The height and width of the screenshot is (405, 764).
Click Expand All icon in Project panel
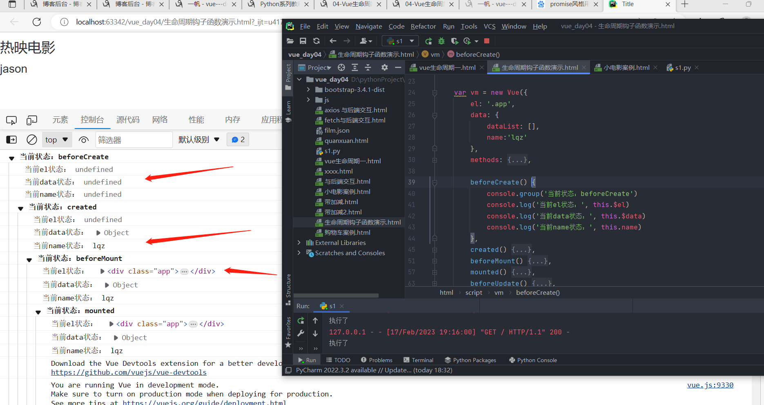click(355, 67)
